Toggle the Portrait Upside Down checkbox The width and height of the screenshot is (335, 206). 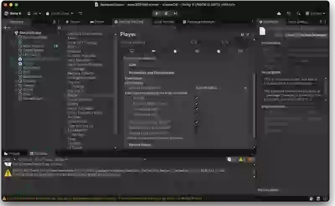(x=196, y=103)
